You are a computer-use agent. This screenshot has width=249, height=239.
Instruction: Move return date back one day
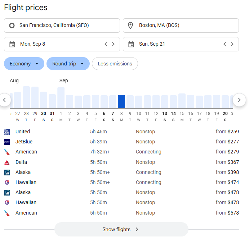click(x=225, y=44)
